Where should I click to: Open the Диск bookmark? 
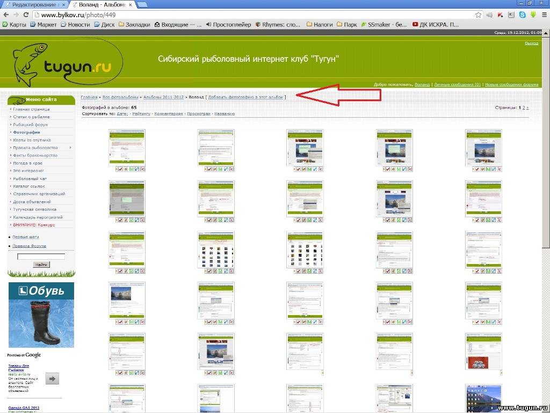[105, 25]
